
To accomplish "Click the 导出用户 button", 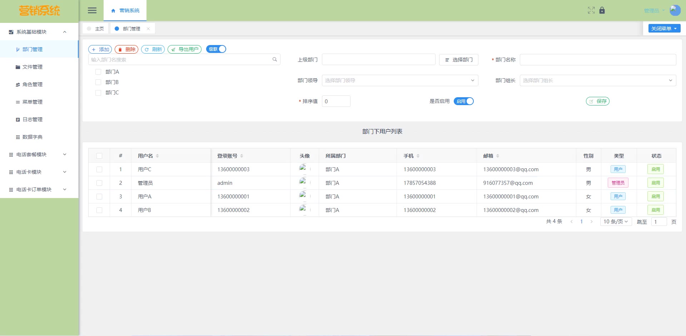I will (x=184, y=49).
